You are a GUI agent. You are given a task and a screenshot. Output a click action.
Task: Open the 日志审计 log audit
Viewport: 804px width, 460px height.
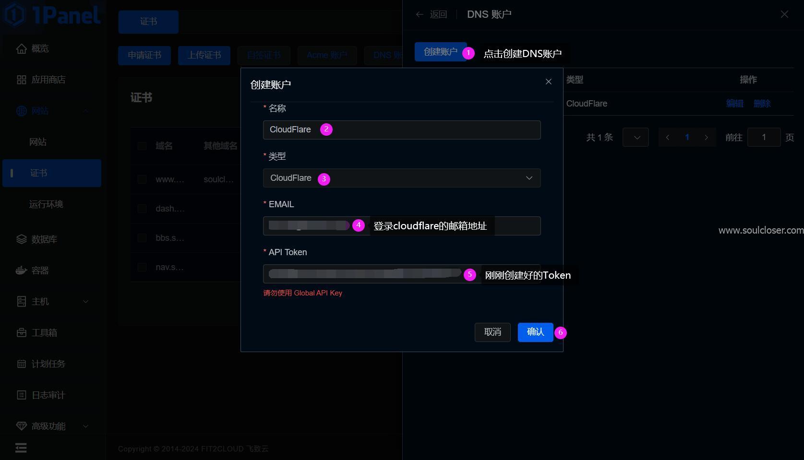click(41, 395)
